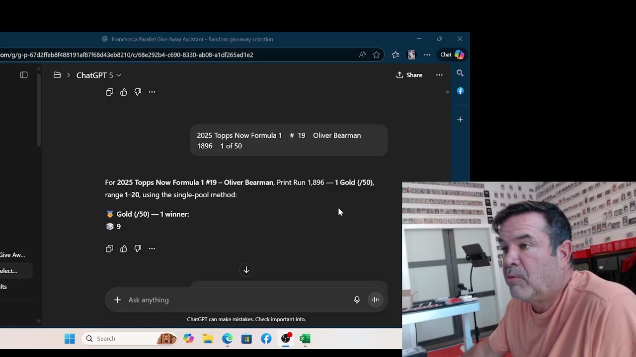Screen dimensions: 636x357
Task: Jump to latest message with down arrow
Action: tap(246, 270)
